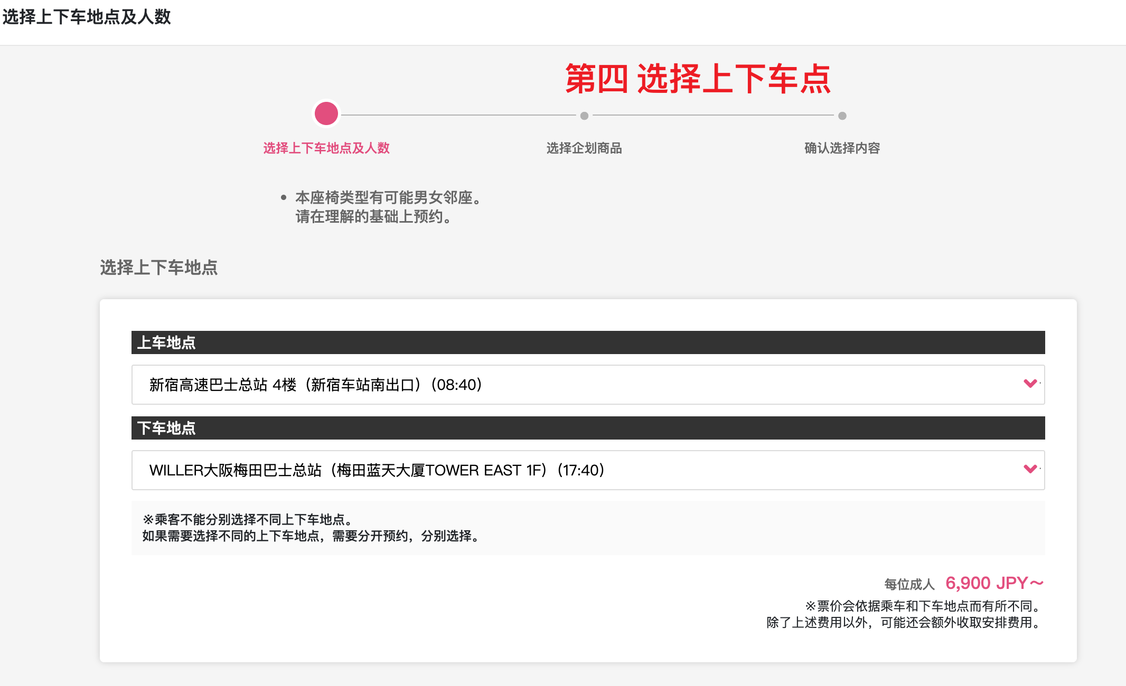Click the note 本座椅类型有可能男女邻座
Image resolution: width=1126 pixels, height=686 pixels.
tap(389, 198)
